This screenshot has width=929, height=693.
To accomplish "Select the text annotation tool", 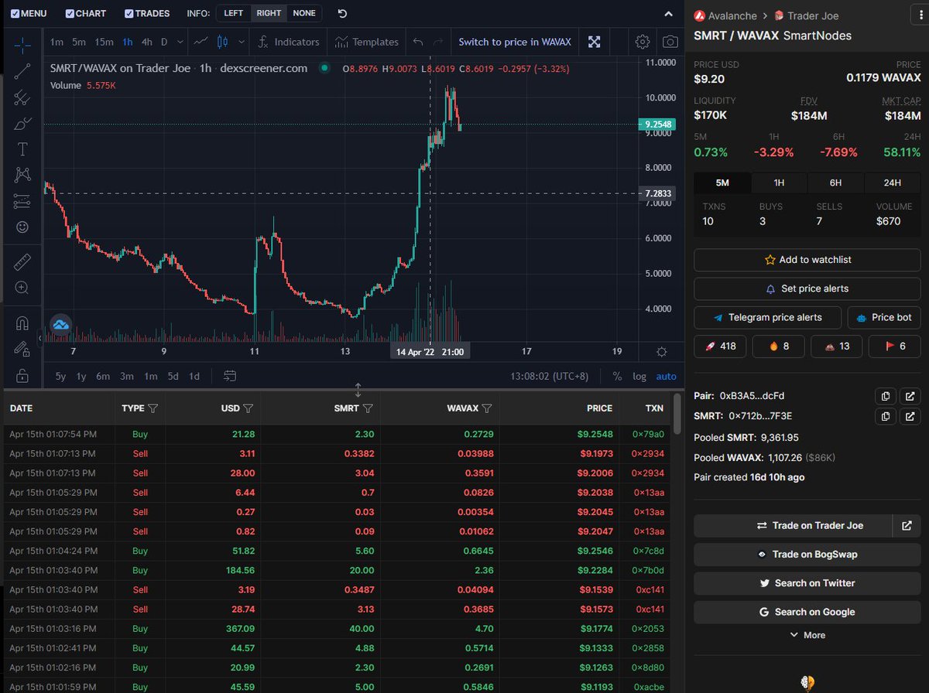I will point(22,149).
